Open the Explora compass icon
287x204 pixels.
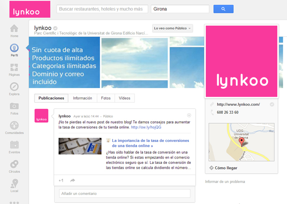pos(14,86)
